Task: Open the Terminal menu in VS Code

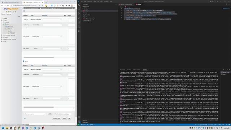Action: (106, 1)
